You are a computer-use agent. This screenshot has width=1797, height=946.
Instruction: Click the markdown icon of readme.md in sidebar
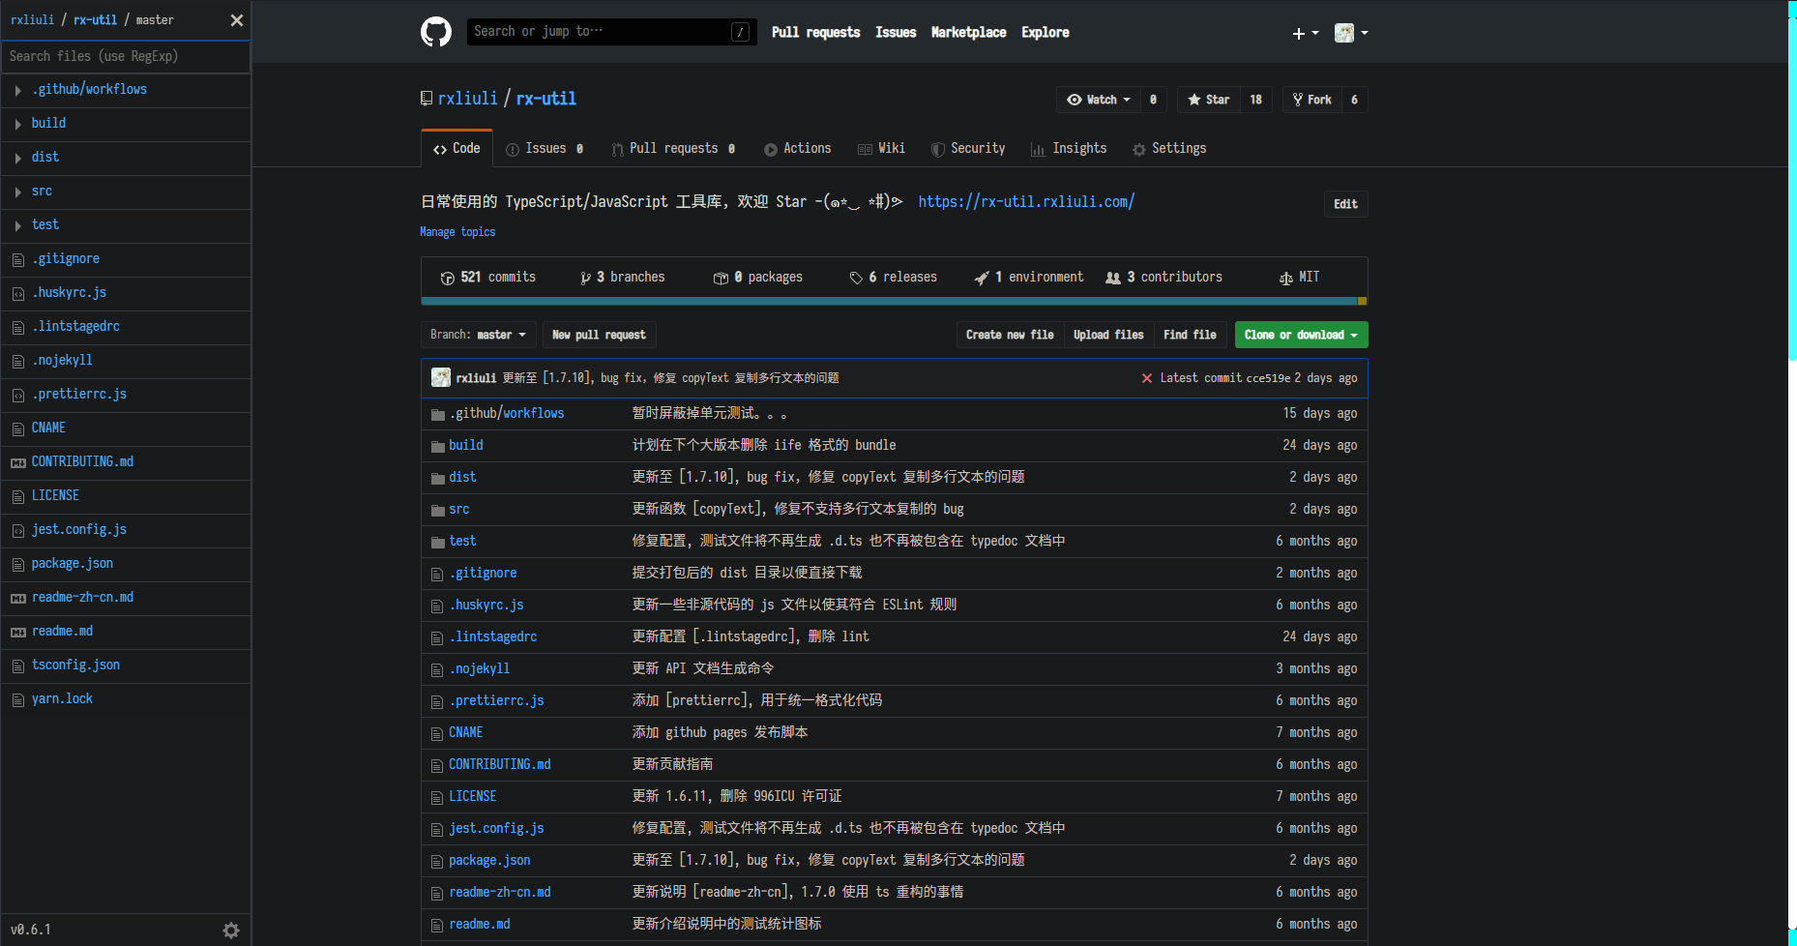[x=18, y=632]
